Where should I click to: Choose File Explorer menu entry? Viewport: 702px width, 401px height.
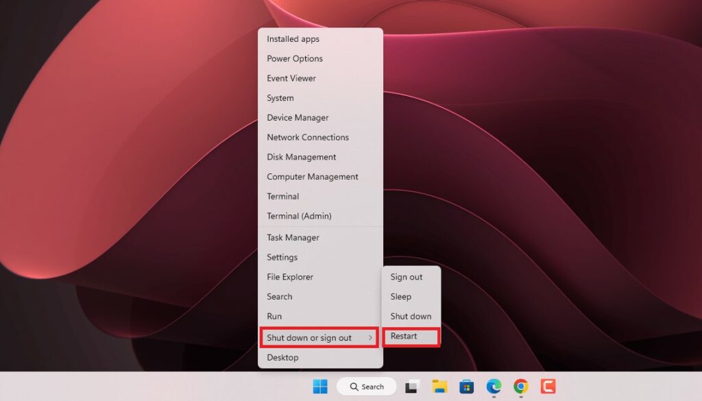321,277
